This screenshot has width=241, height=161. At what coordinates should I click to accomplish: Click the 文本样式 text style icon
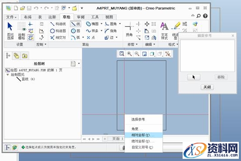point(164,31)
